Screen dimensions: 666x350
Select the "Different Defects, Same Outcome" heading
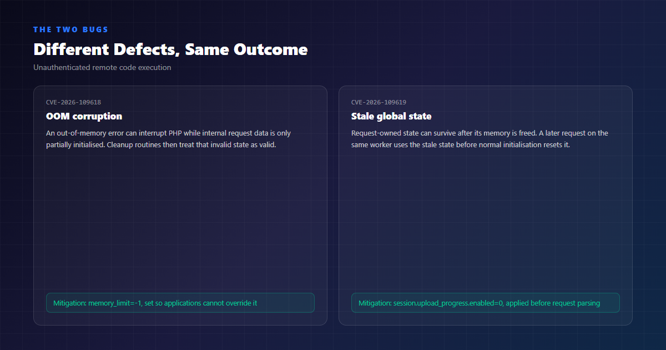coord(170,49)
